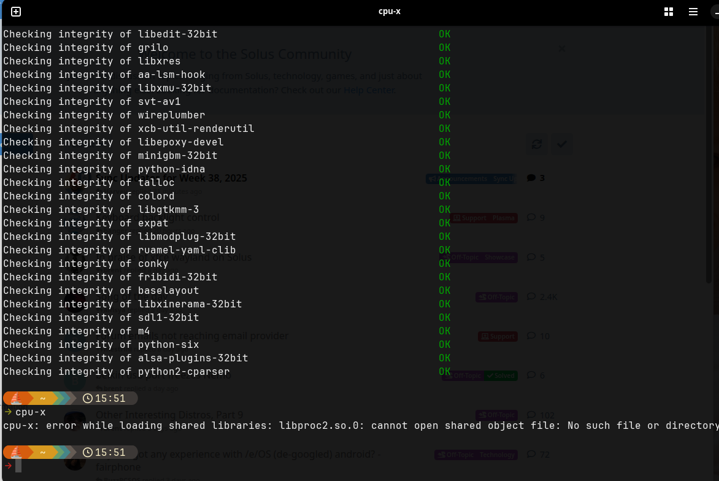
Task: Click the clock icon in the upper prompt
Action: click(88, 399)
